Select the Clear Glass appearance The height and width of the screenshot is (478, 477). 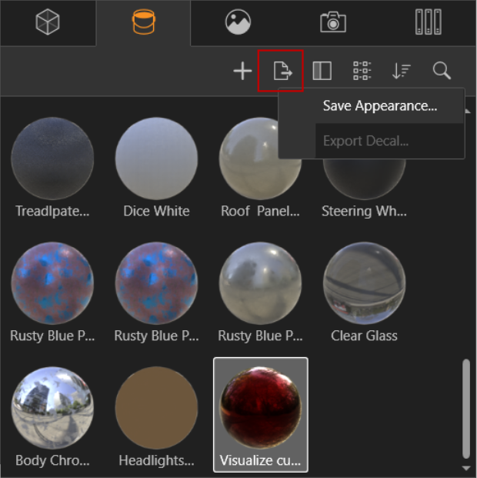click(364, 283)
